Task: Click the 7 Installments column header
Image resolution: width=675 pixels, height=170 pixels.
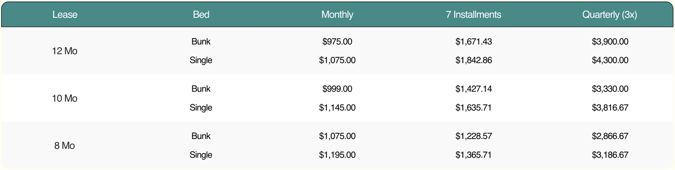Action: (x=473, y=15)
